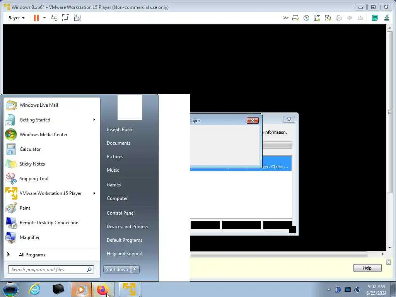Image resolution: width=396 pixels, height=297 pixels.
Task: Open Calculator from Start menu
Action: 52,149
